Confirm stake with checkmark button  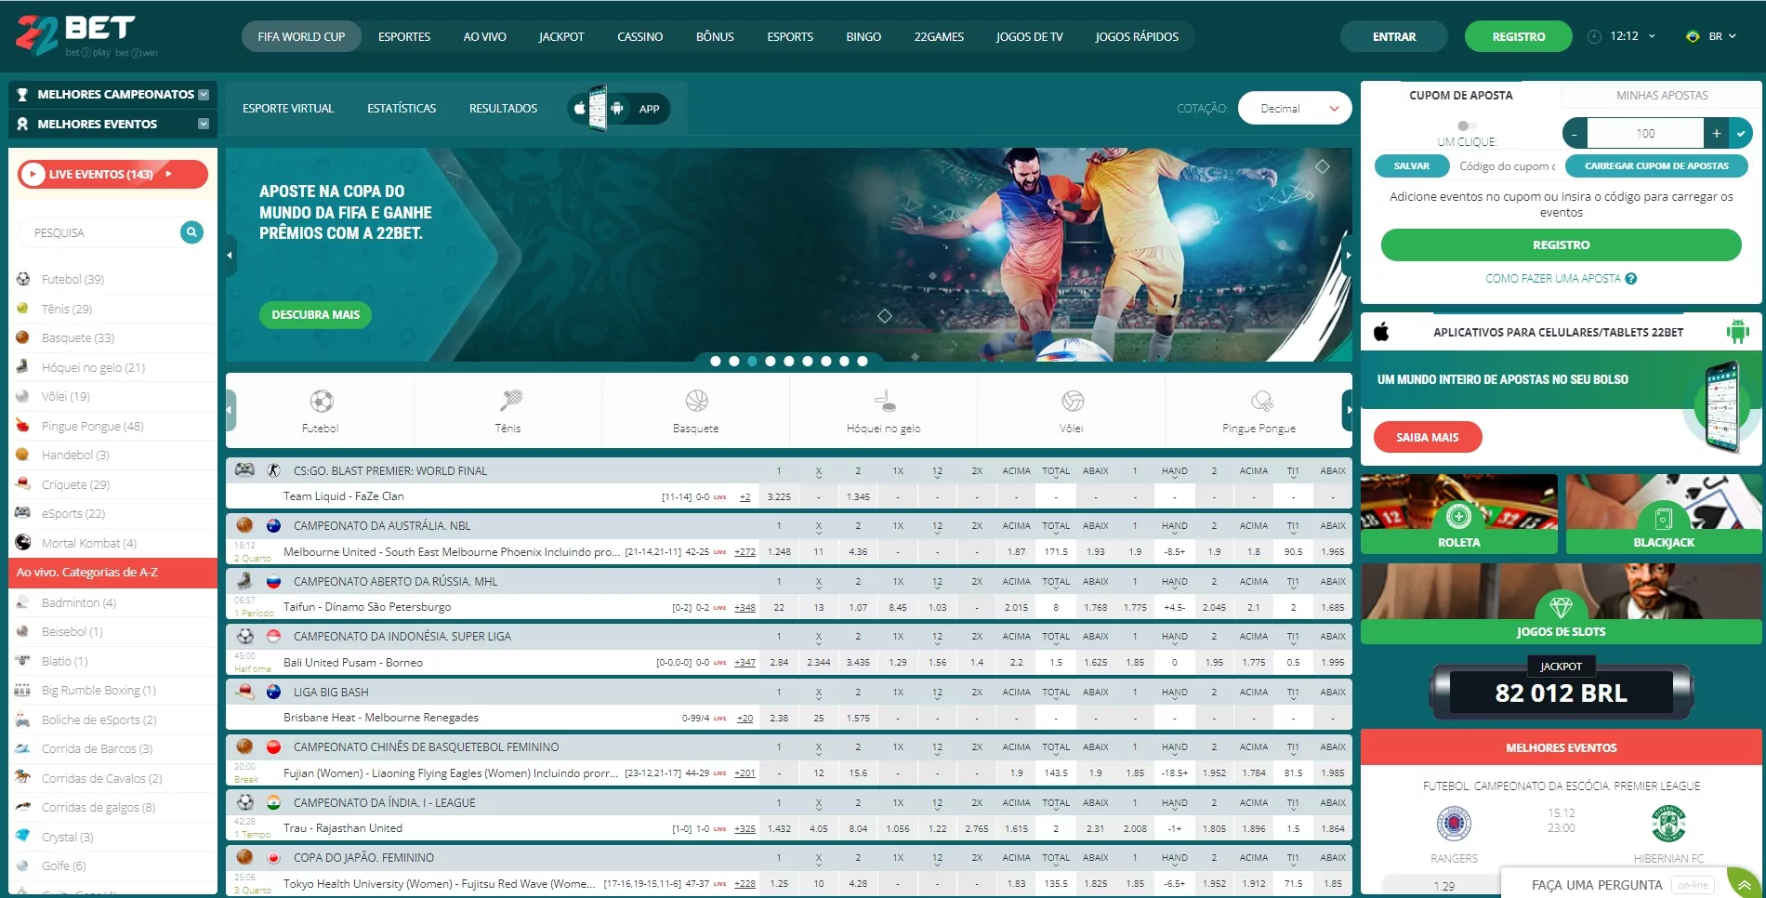coord(1740,134)
